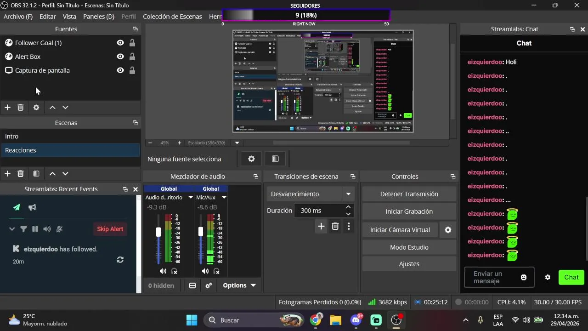Click Iniciar Grabación button

pyautogui.click(x=409, y=211)
